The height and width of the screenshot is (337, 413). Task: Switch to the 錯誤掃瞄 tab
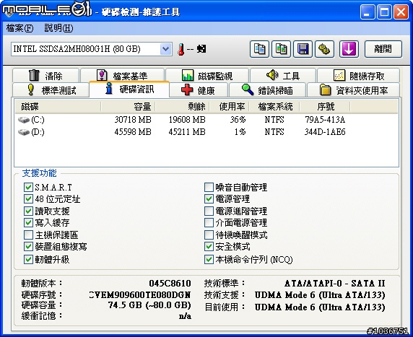[267, 90]
